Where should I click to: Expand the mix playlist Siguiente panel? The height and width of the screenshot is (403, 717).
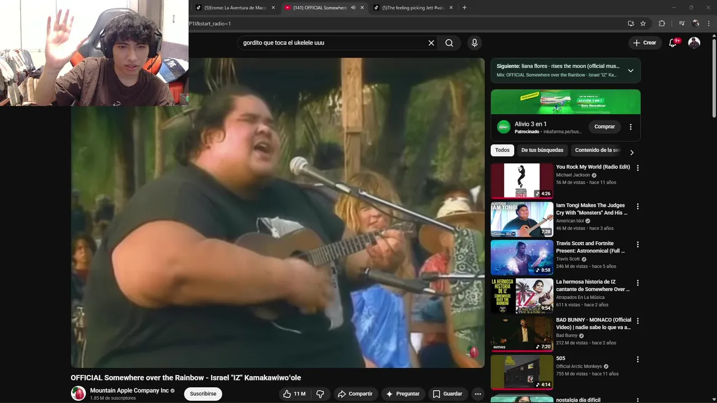tap(631, 71)
